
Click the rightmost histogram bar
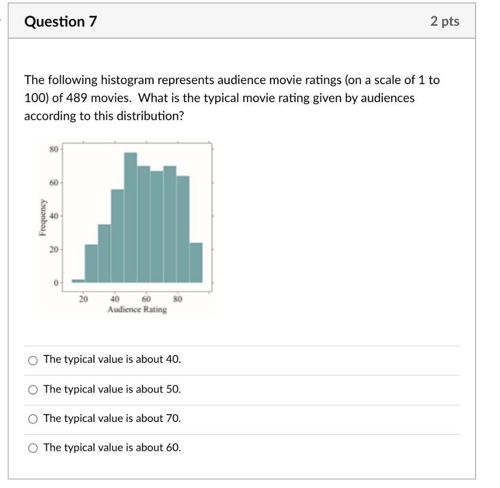197,262
